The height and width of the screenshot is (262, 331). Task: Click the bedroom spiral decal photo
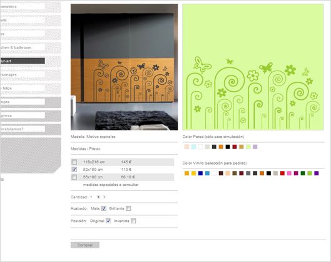(124, 67)
